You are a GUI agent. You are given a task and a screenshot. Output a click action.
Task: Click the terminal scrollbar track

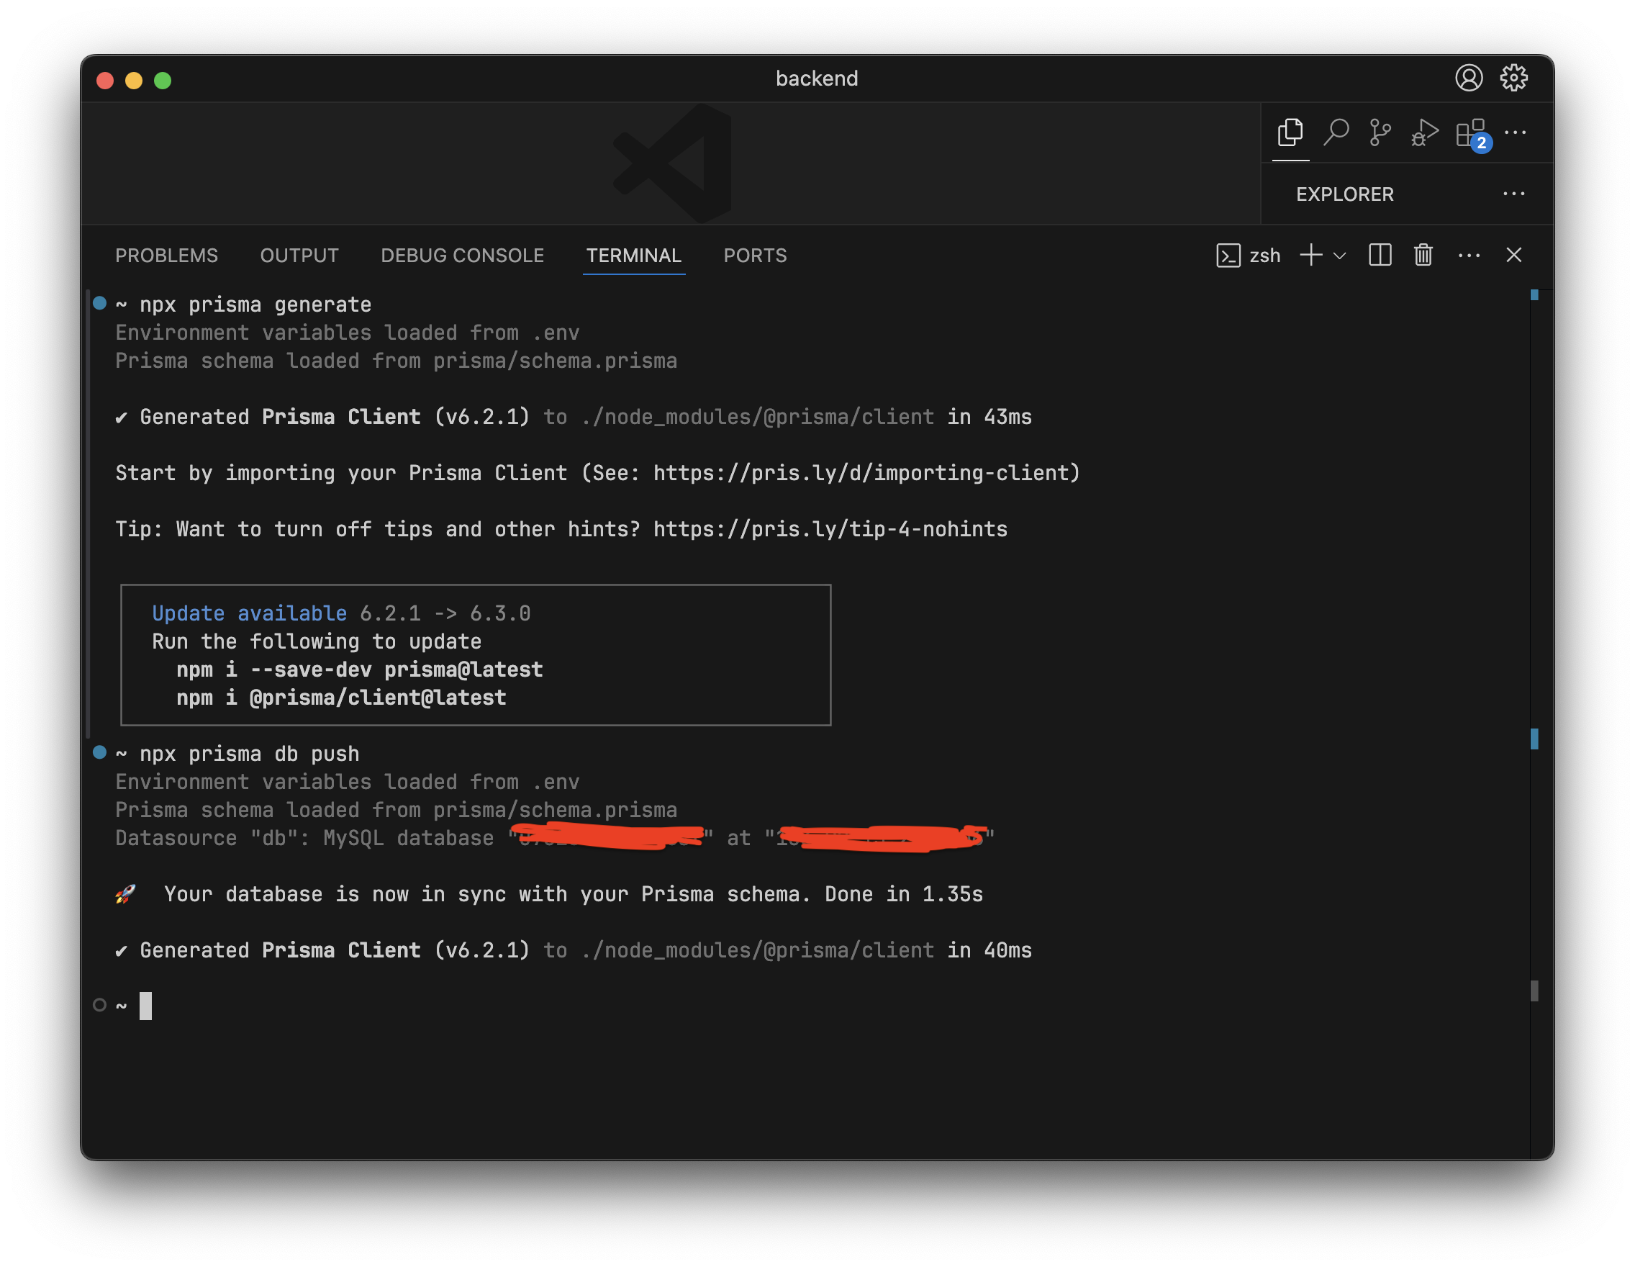coord(1534,524)
